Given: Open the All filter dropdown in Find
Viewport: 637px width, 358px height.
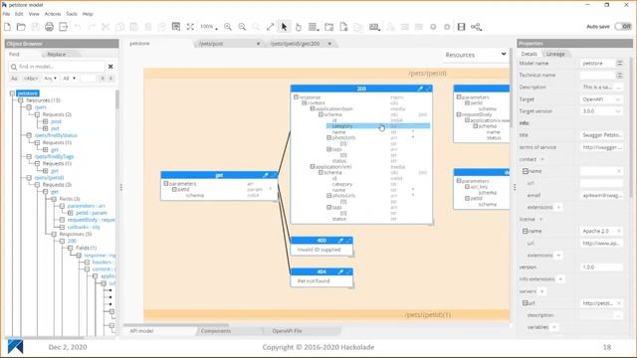Looking at the screenshot, I should click(x=69, y=78).
